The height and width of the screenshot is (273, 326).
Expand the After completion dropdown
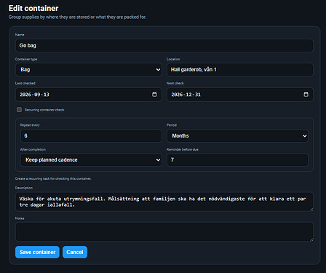click(91, 159)
